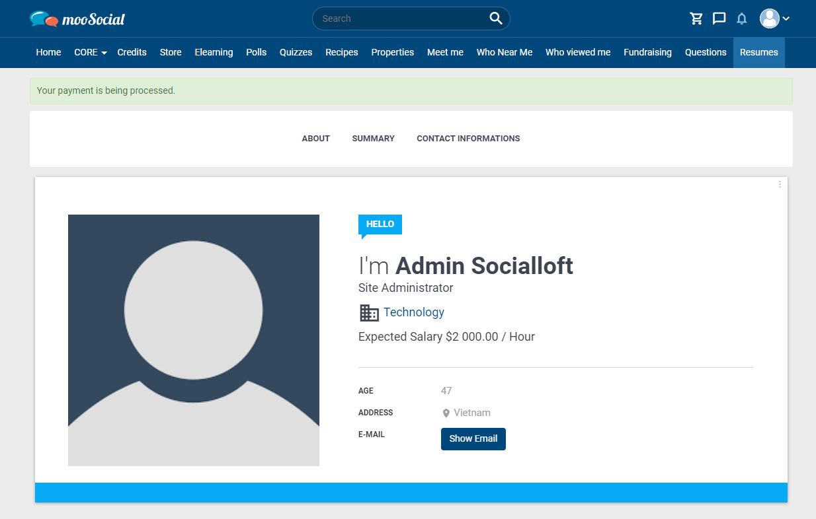The image size is (816, 519).
Task: Click the E-MAIL field label
Action: pyautogui.click(x=372, y=434)
